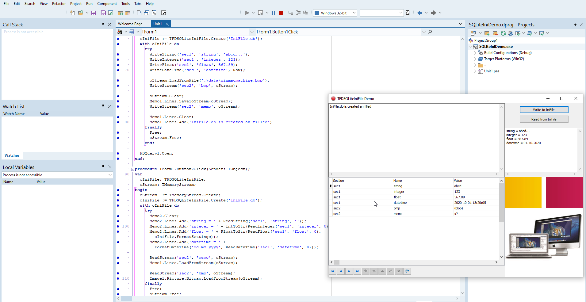Open the TForm1.Button1Click method dropdown
Viewport: 586px width, 302px height.
click(x=423, y=32)
